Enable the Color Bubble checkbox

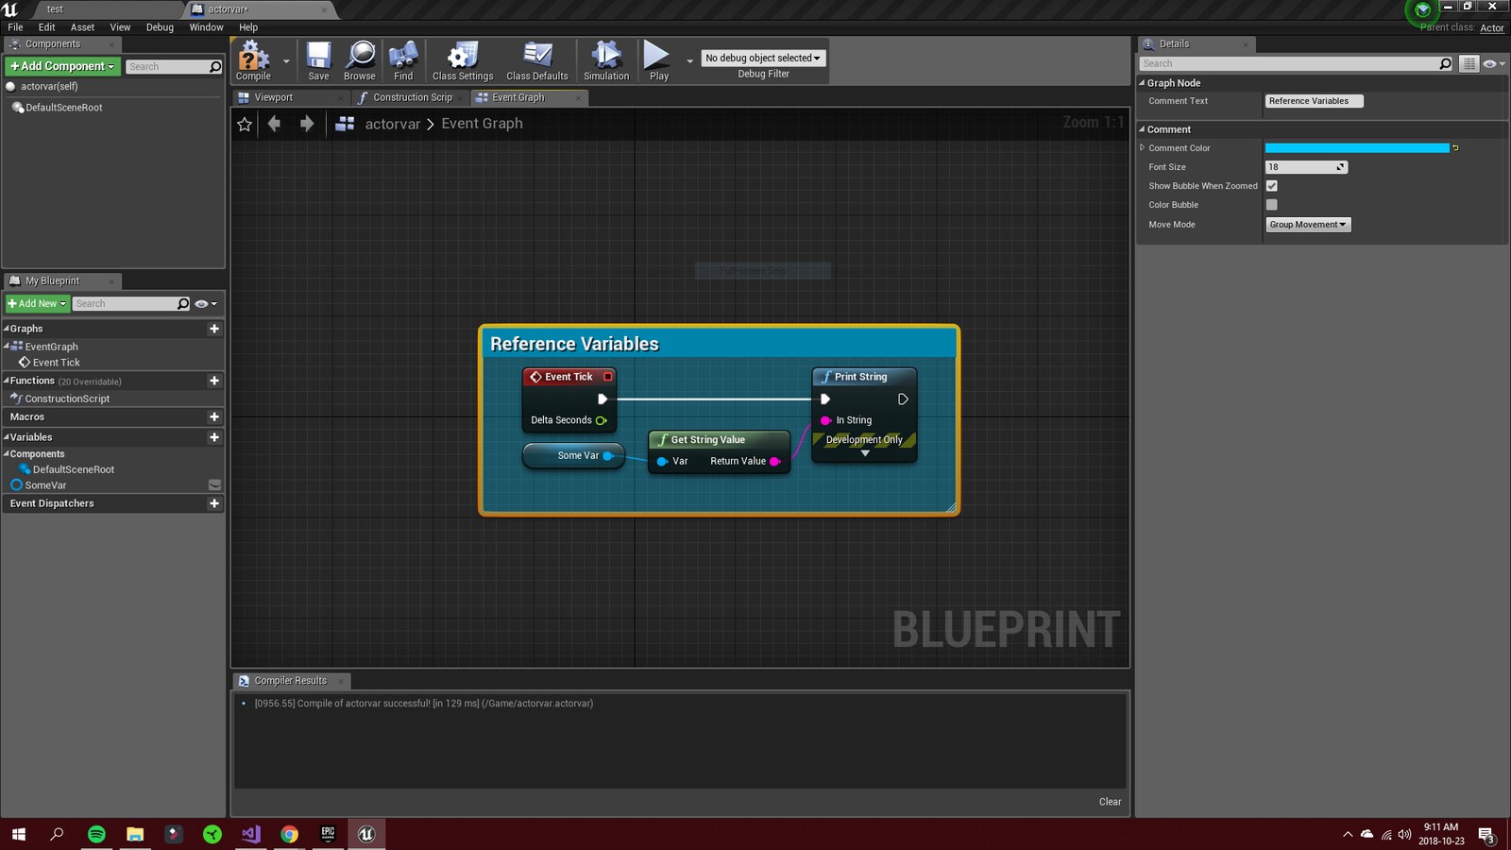[1271, 205]
